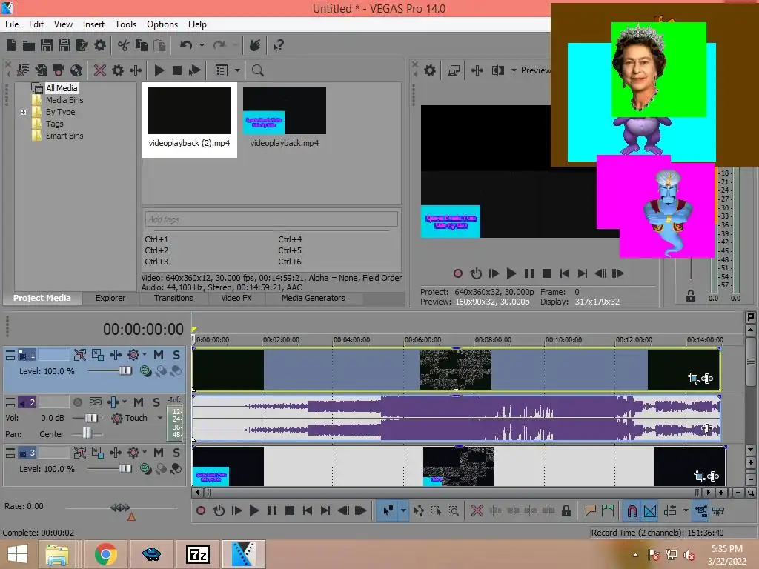This screenshot has width=759, height=569.
Task: Adjust track 1 Level slider
Action: click(125, 371)
